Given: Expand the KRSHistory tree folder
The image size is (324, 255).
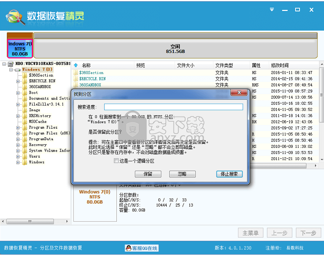Looking at the screenshot, I should [18, 116].
